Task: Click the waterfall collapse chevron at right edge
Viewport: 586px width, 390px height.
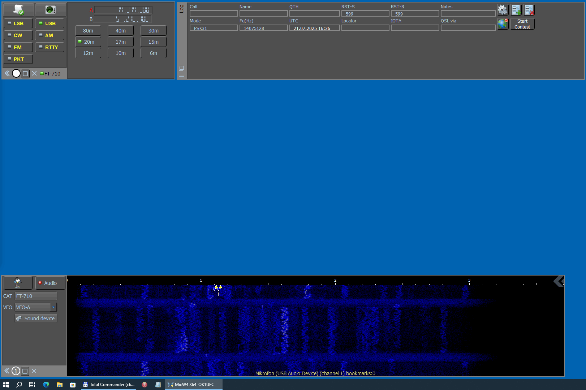Action: click(x=559, y=281)
